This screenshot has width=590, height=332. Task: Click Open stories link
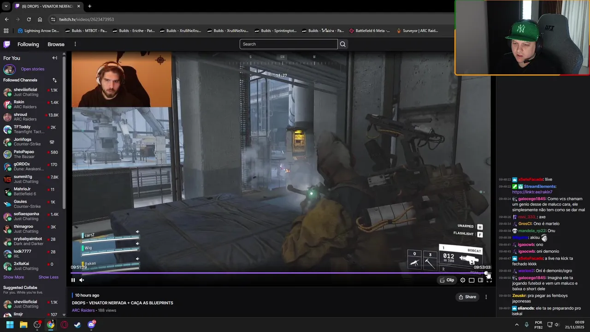tap(33, 69)
